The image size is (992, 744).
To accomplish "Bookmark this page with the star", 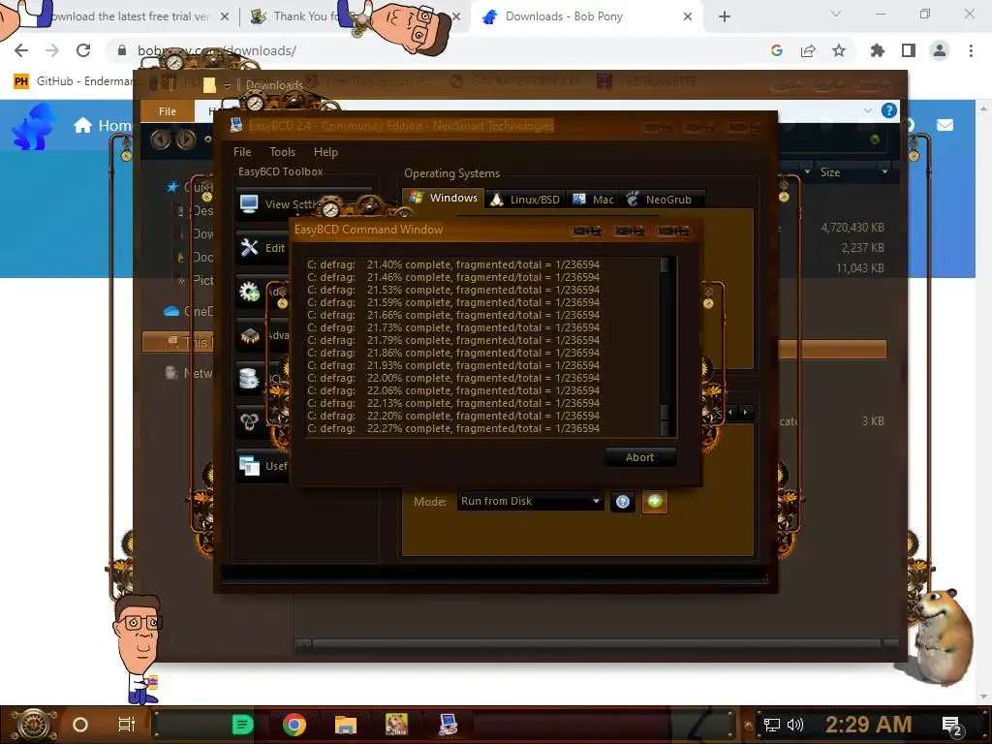I will 839,50.
